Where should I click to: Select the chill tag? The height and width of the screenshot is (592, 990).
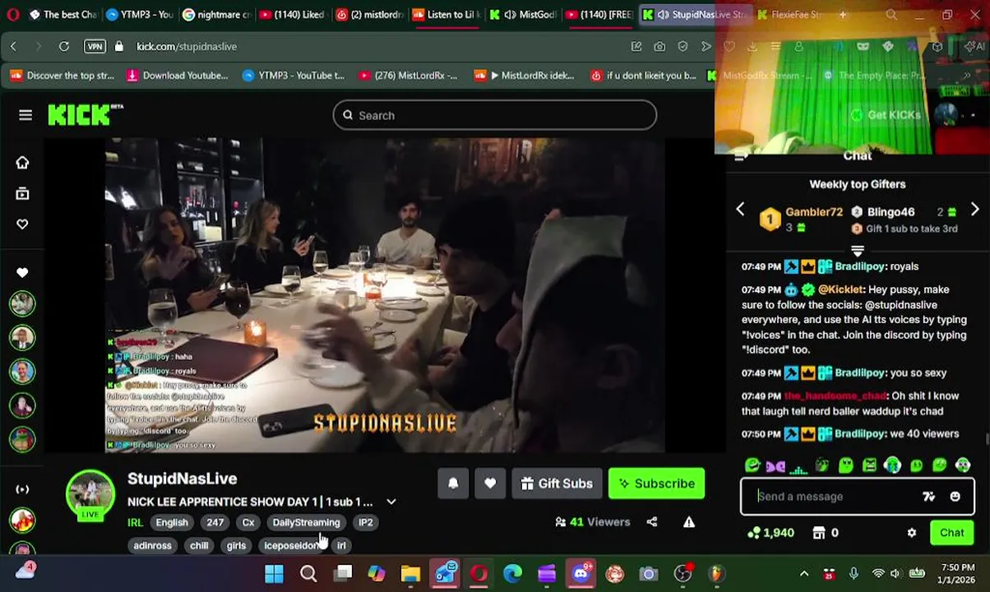199,545
